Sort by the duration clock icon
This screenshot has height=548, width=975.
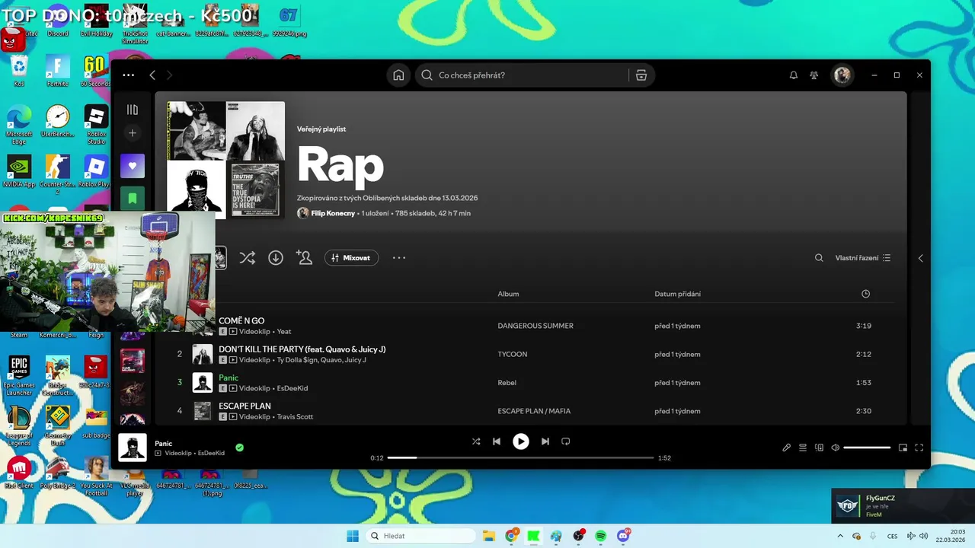pos(865,294)
